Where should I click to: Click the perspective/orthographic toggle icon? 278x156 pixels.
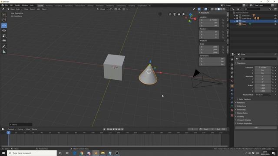tap(170, 14)
